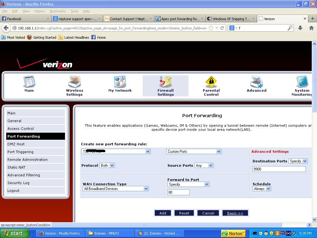The width and height of the screenshot is (317, 238).
Task: Open the Main router section icon
Action: coord(29,82)
